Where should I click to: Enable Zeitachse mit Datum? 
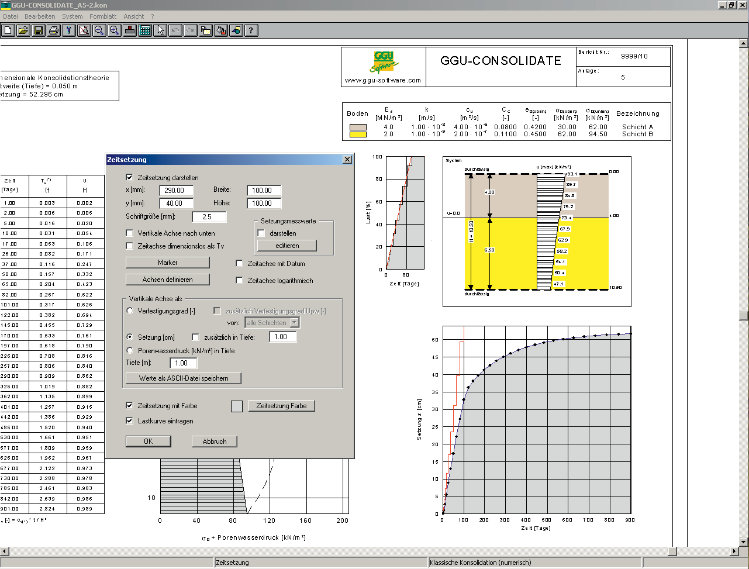pos(239,264)
